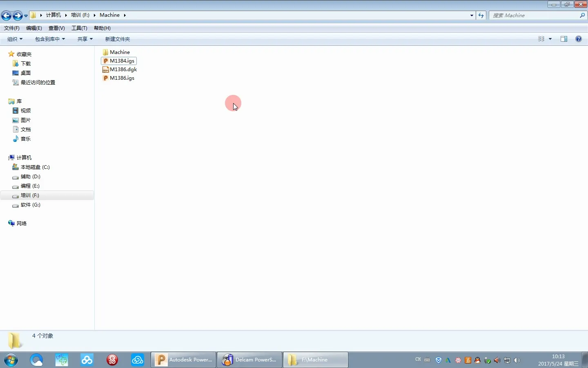The width and height of the screenshot is (588, 368).
Task: Expand the 组织 dropdown menu
Action: click(15, 39)
